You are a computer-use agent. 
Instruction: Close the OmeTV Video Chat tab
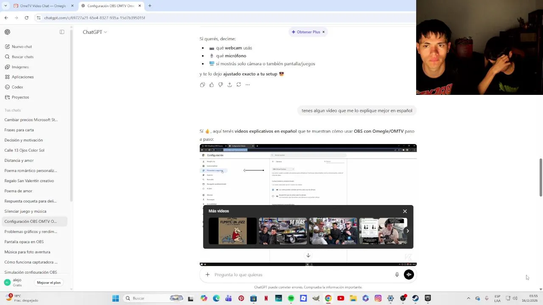(72, 6)
